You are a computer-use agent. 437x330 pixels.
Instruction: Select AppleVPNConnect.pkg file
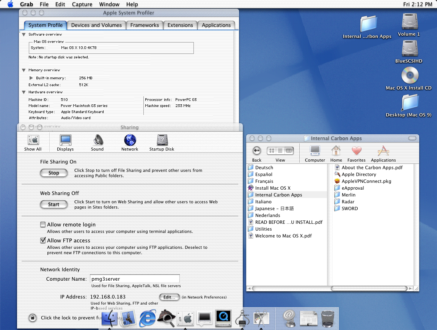(366, 181)
